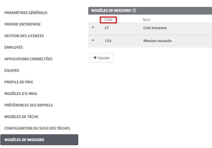Select Employés in the sidebar

[14, 47]
